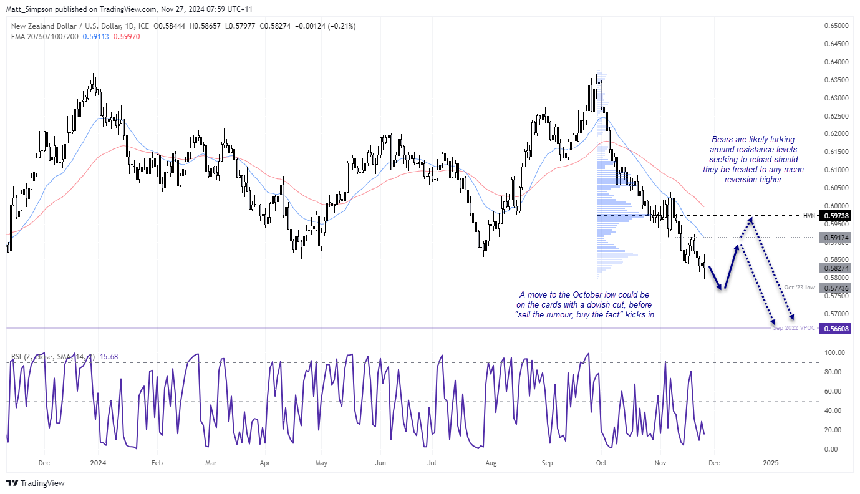Screen dimensions: 860x494
Task: Click the Nov label on time axis
Action: point(661,463)
